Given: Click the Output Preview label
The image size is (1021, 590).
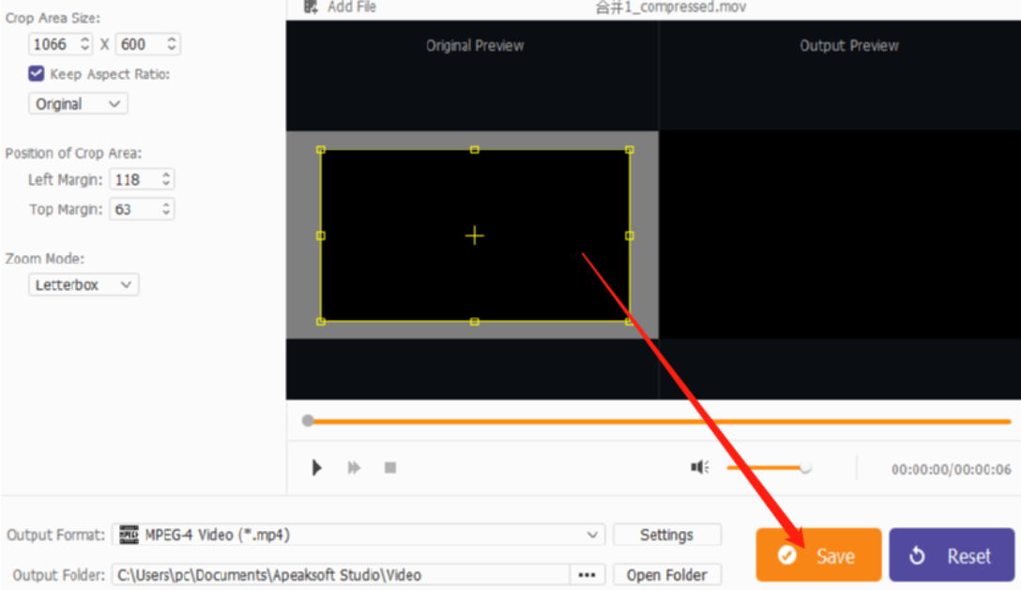Looking at the screenshot, I should click(x=849, y=46).
